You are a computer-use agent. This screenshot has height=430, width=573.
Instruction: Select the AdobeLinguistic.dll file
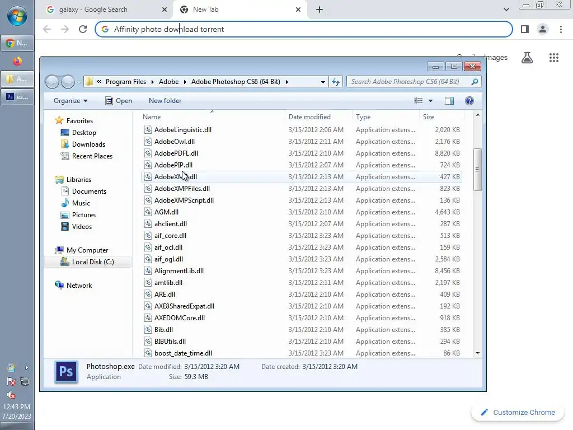tap(302, 130)
